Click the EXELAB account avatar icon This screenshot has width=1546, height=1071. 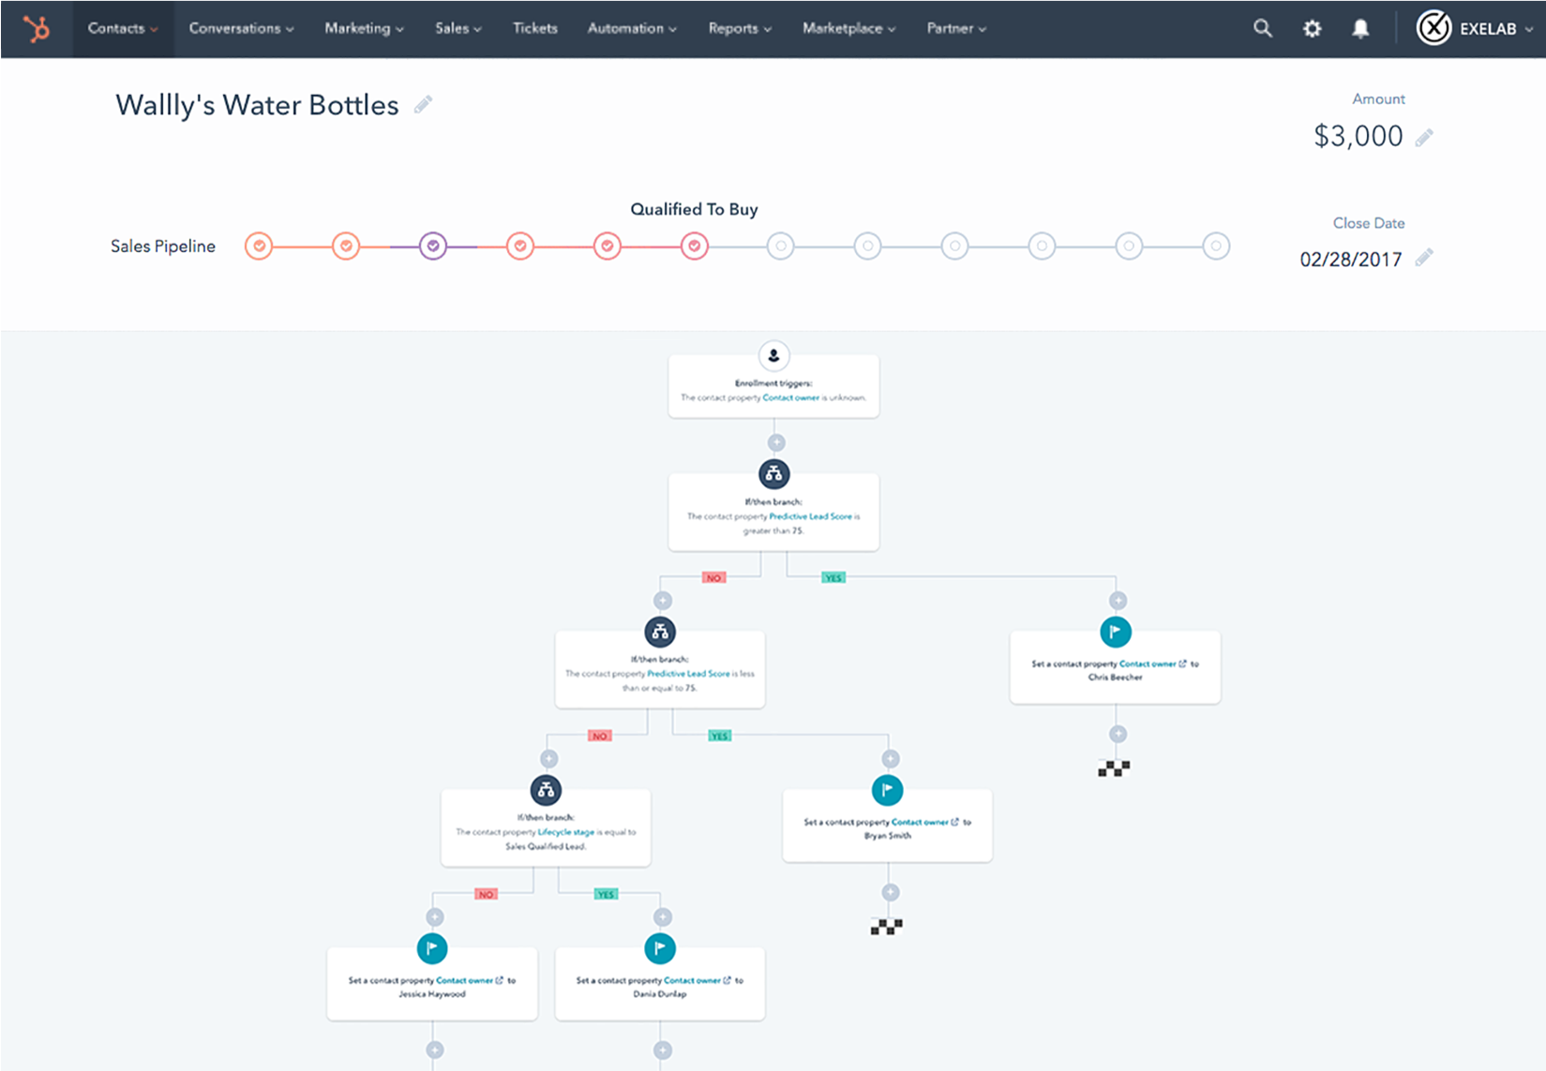(x=1433, y=28)
